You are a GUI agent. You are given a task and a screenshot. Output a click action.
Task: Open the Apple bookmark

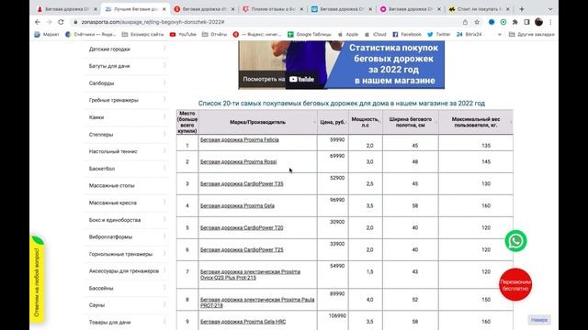[x=348, y=35]
